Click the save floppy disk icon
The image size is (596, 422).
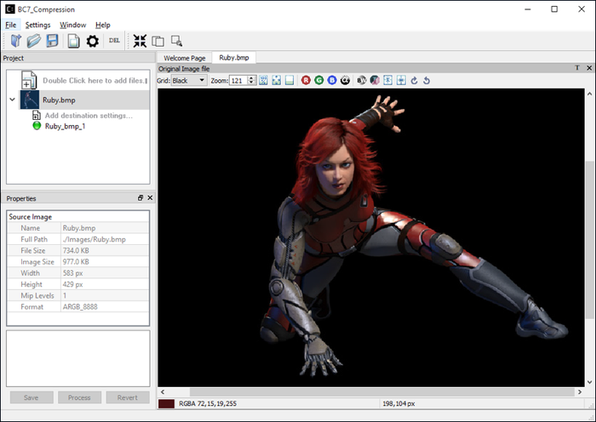click(x=53, y=41)
